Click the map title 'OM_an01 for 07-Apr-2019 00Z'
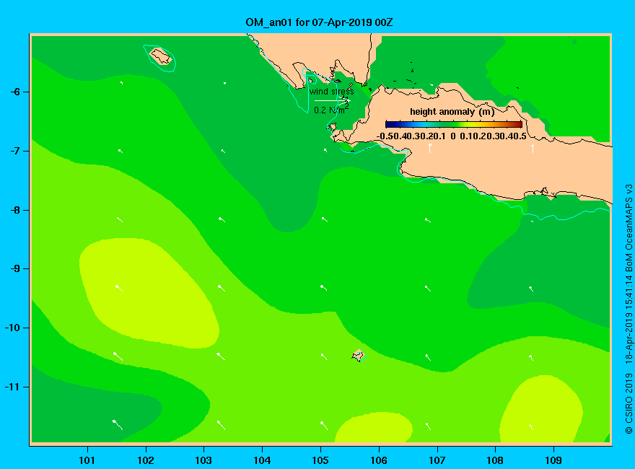 319,22
